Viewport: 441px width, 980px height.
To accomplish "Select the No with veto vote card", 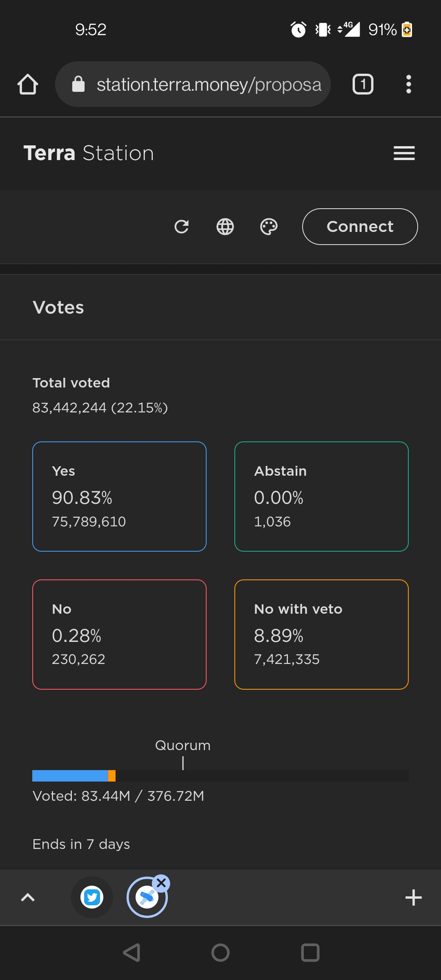I will click(321, 634).
